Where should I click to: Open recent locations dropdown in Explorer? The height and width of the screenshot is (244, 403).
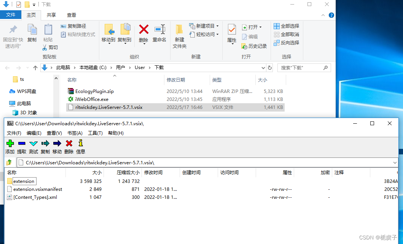27,68
